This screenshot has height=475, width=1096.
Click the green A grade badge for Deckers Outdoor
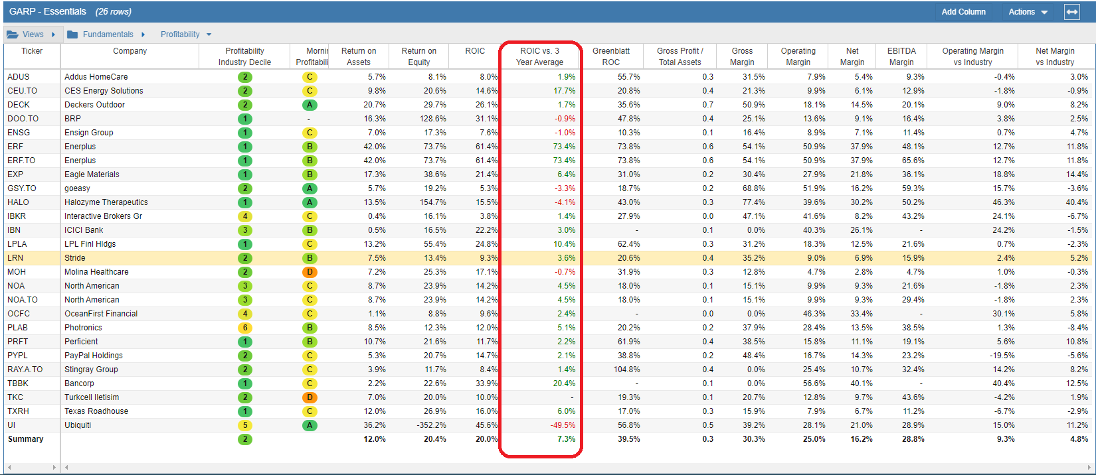coord(310,105)
